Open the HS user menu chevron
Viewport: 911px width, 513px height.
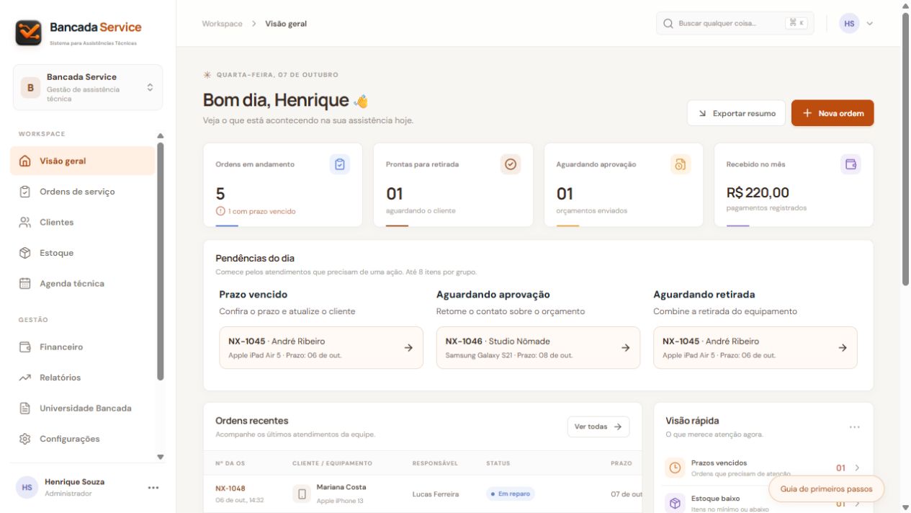pos(869,23)
